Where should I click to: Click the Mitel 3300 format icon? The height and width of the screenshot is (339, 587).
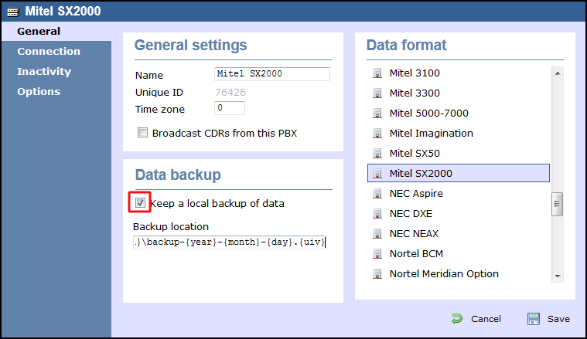click(377, 93)
